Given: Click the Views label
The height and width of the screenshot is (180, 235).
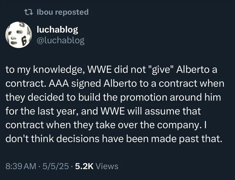Looking at the screenshot, I should 107,166.
